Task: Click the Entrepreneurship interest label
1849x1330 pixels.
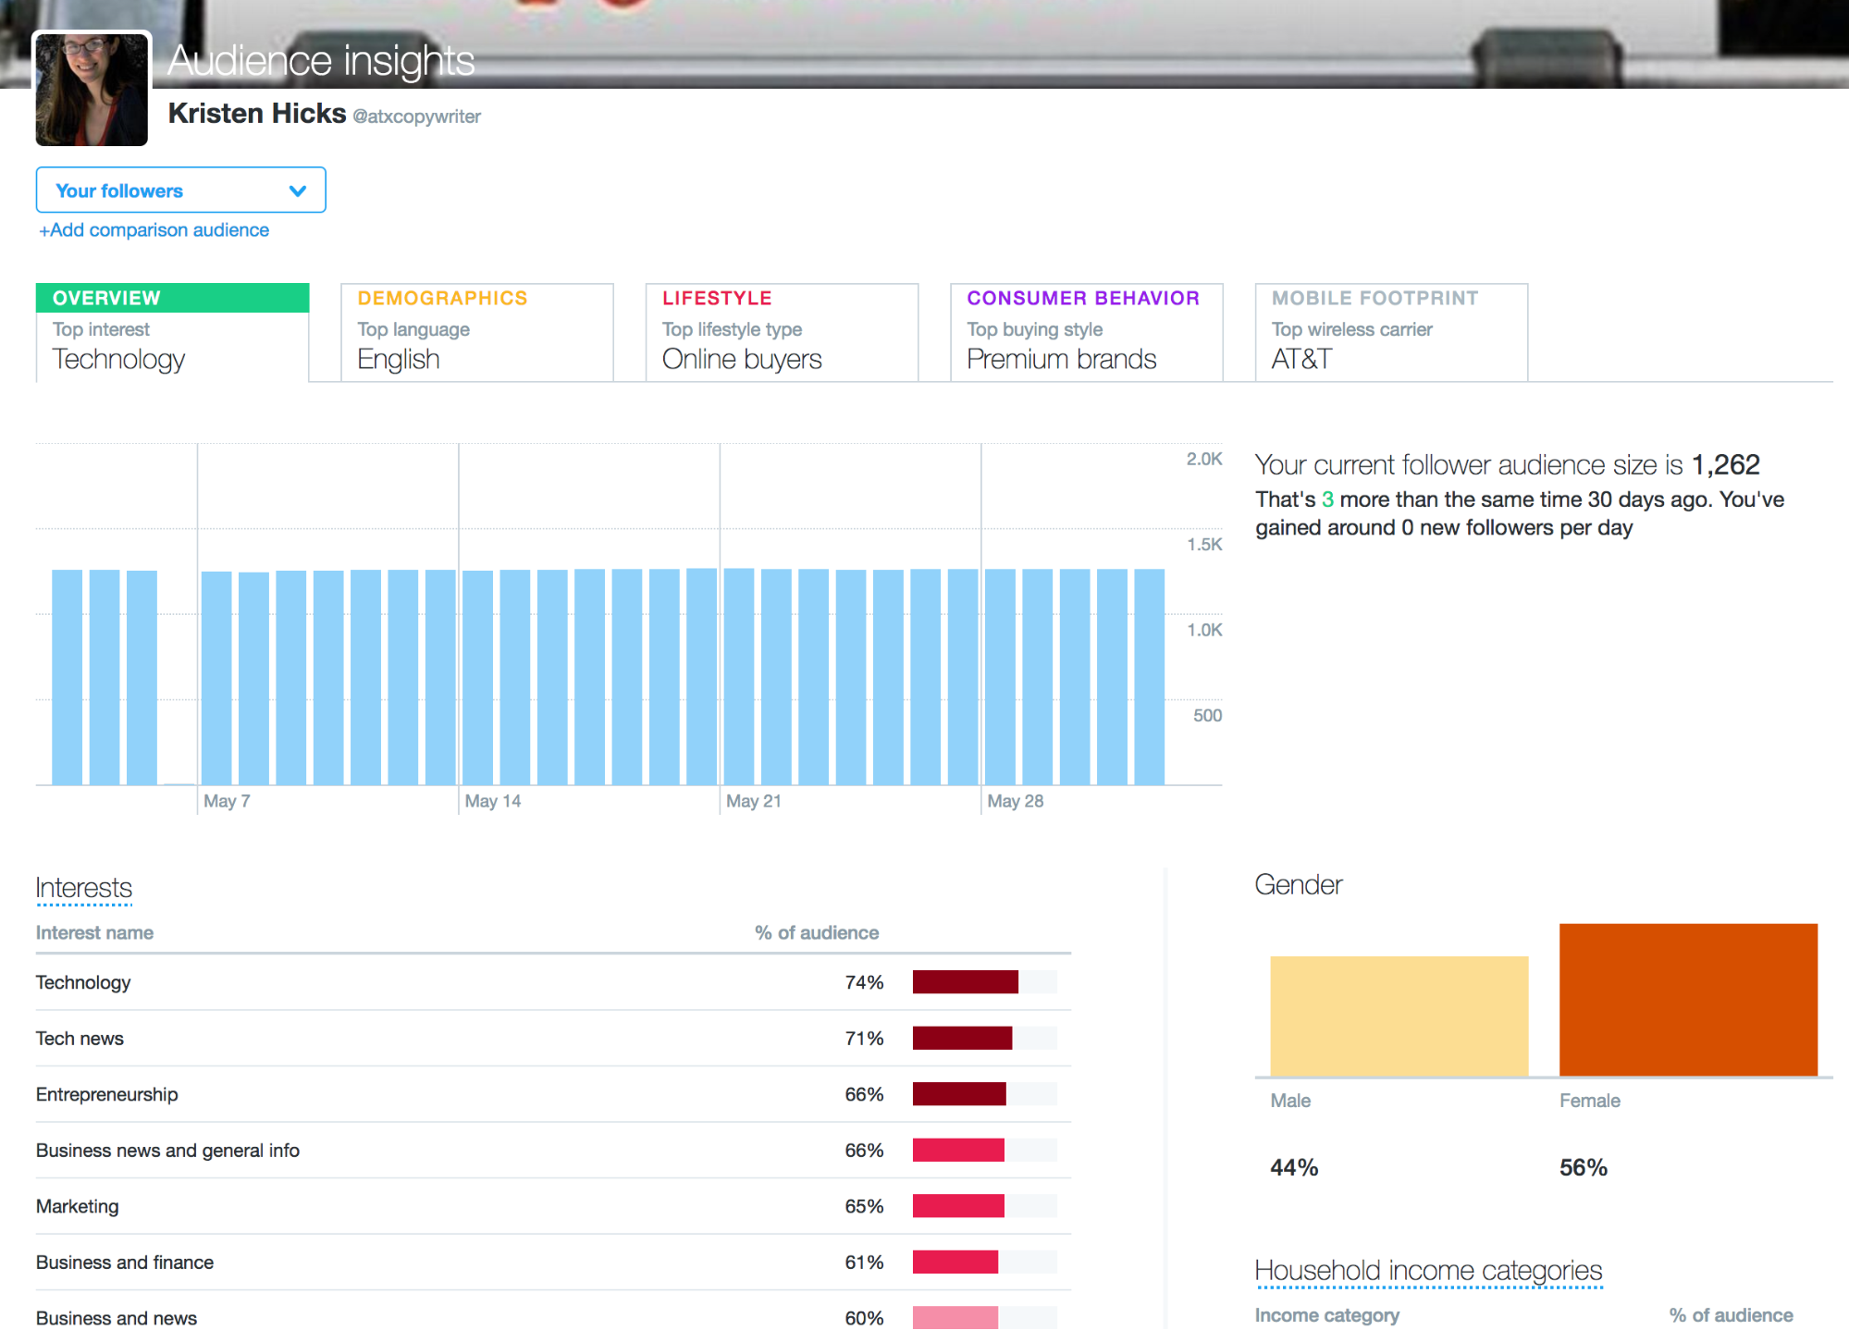Action: (106, 1094)
